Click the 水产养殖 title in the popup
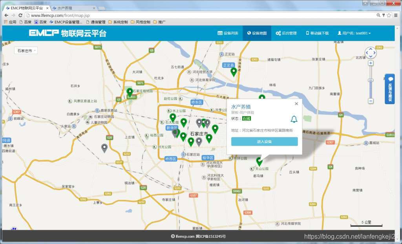The height and width of the screenshot is (244, 402). tap(241, 107)
